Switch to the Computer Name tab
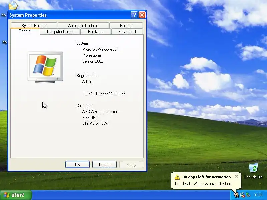This screenshot has height=200, width=267. click(x=60, y=32)
